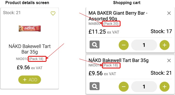Toggle the favorite heart on the product card

[x=53, y=13]
